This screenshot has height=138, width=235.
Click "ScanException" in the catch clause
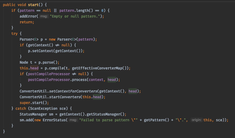click(44, 108)
